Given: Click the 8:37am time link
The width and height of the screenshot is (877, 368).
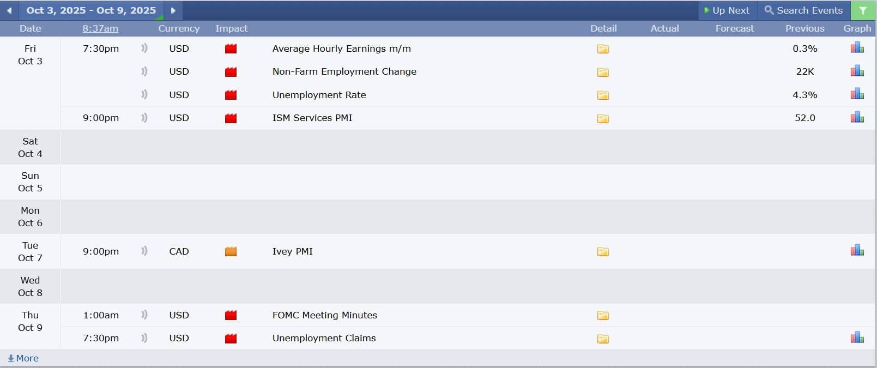Looking at the screenshot, I should (100, 28).
